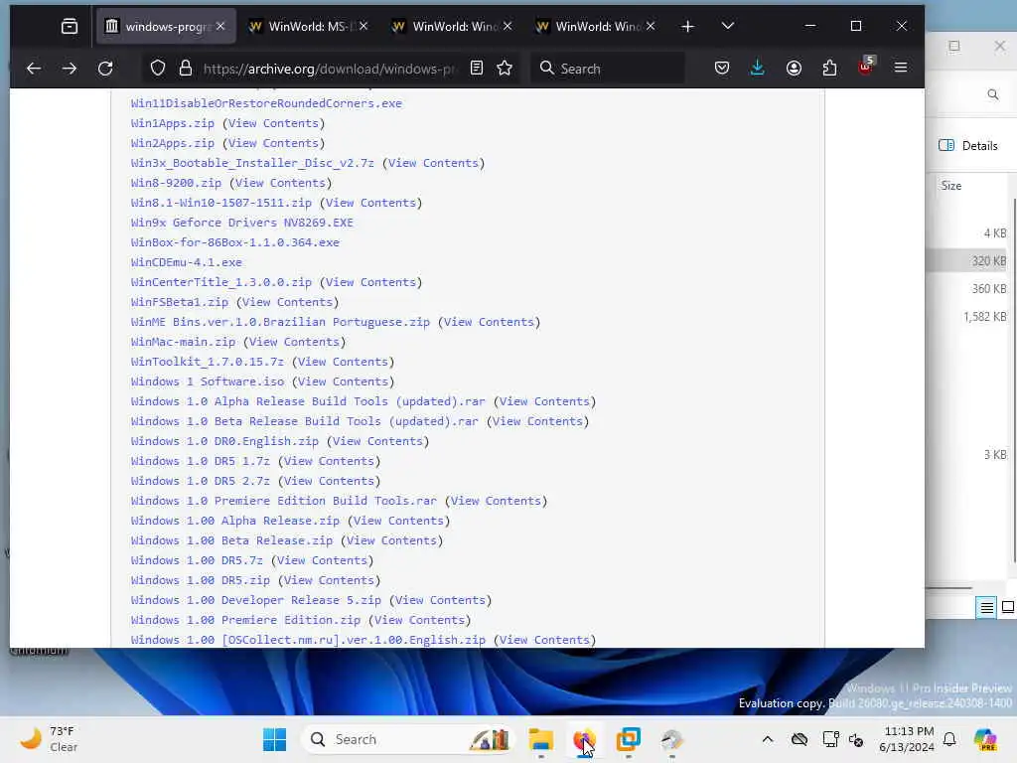
Task: Open the Firefox hamburger application menu
Action: click(900, 68)
